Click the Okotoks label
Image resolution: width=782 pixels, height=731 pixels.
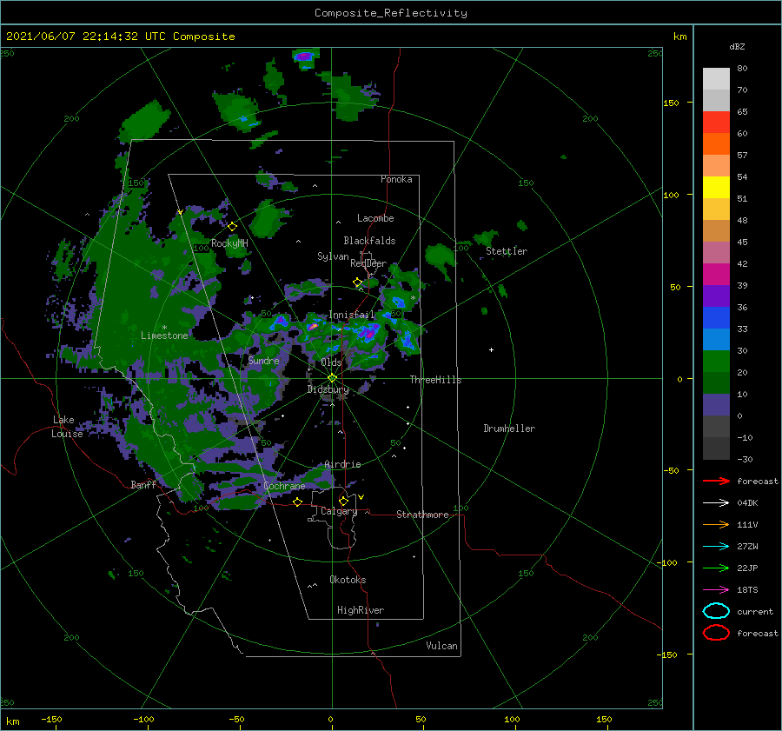pos(348,580)
